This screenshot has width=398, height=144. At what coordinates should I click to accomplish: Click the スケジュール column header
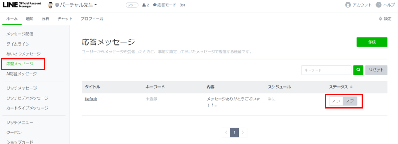point(279,87)
